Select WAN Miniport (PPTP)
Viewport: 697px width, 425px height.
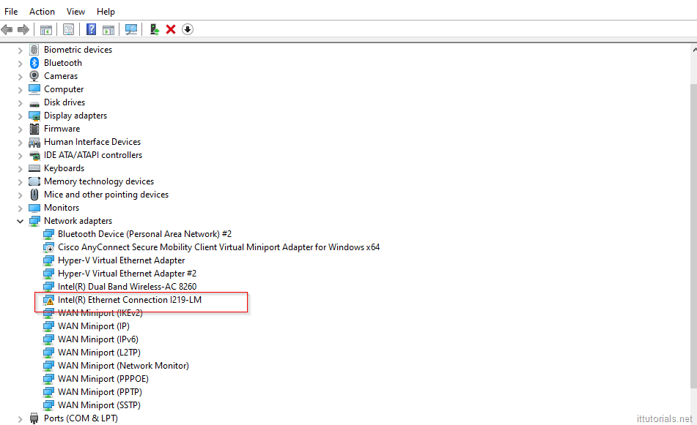[100, 392]
